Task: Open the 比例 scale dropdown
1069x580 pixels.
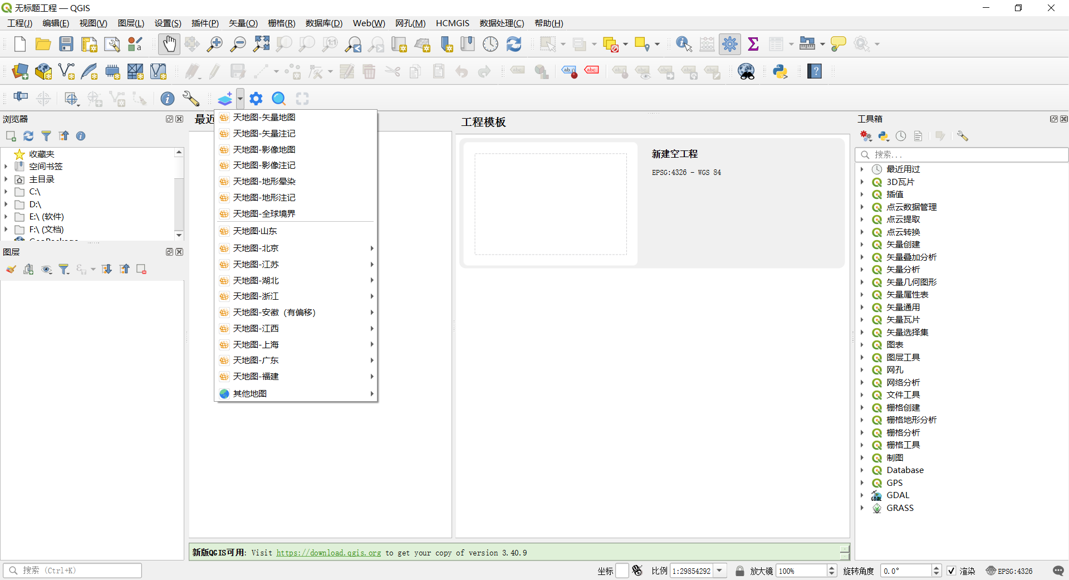Action: [720, 571]
